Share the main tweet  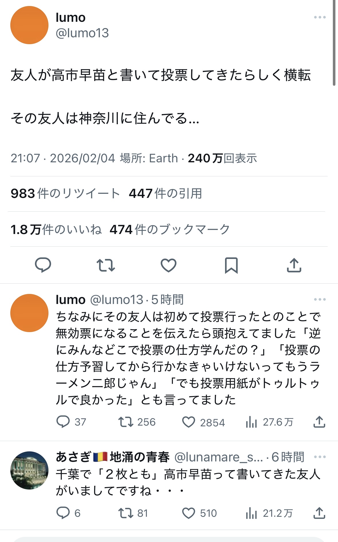pos(294,265)
